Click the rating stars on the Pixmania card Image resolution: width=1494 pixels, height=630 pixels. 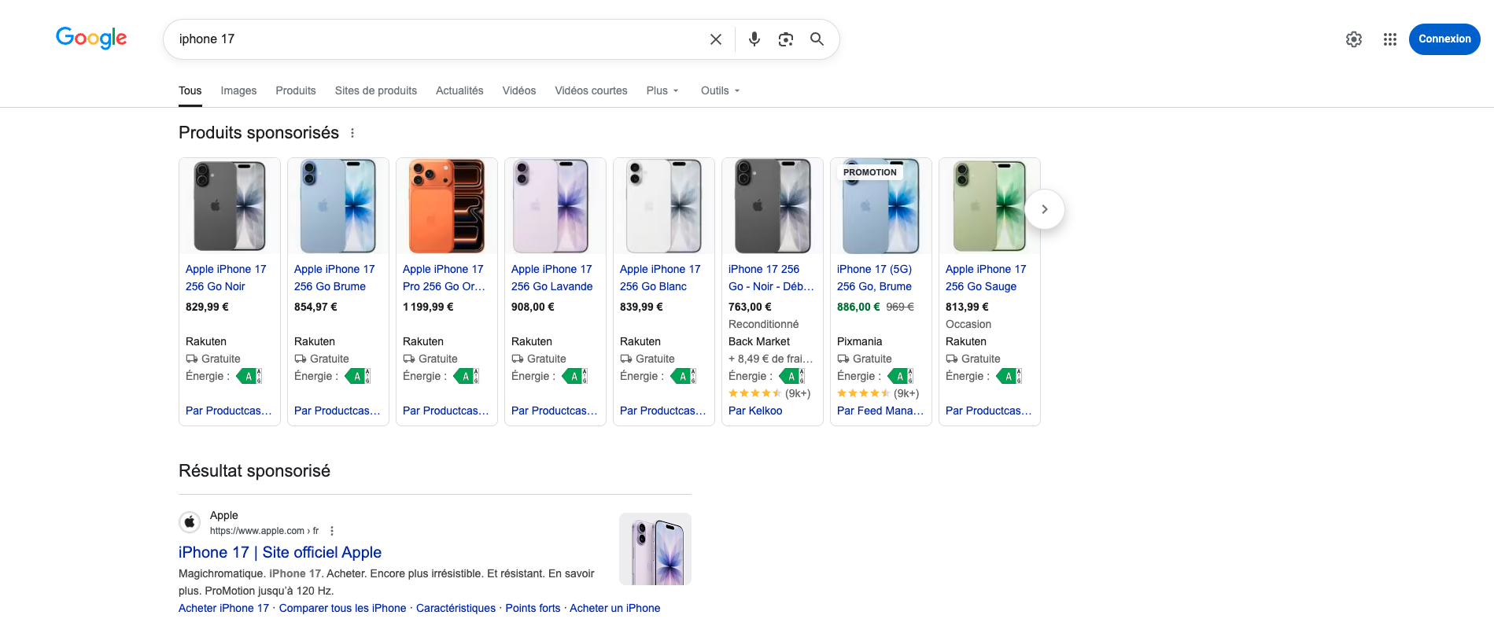[x=864, y=393]
